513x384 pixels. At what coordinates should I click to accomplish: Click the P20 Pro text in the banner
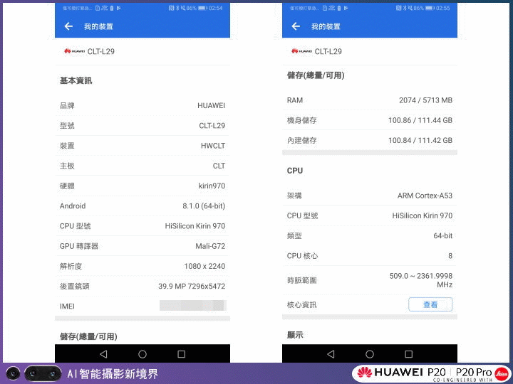pyautogui.click(x=474, y=372)
